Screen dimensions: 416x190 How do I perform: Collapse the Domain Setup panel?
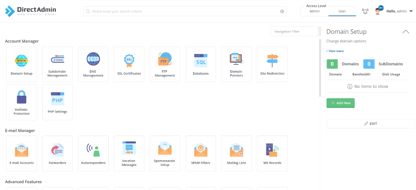click(x=406, y=31)
